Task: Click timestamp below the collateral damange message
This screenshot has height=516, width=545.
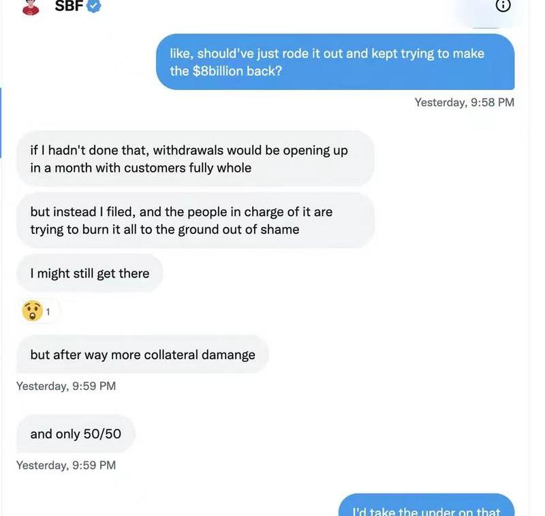Action: coord(66,386)
